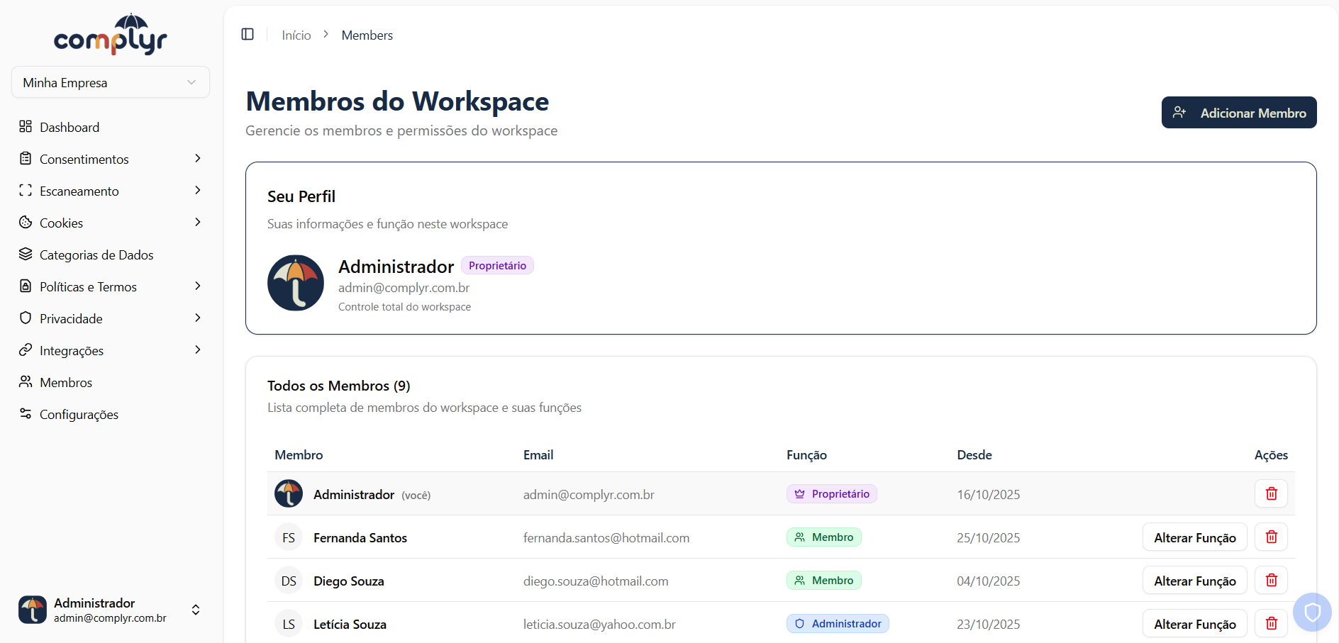Open the Configurações settings icon

[26, 414]
